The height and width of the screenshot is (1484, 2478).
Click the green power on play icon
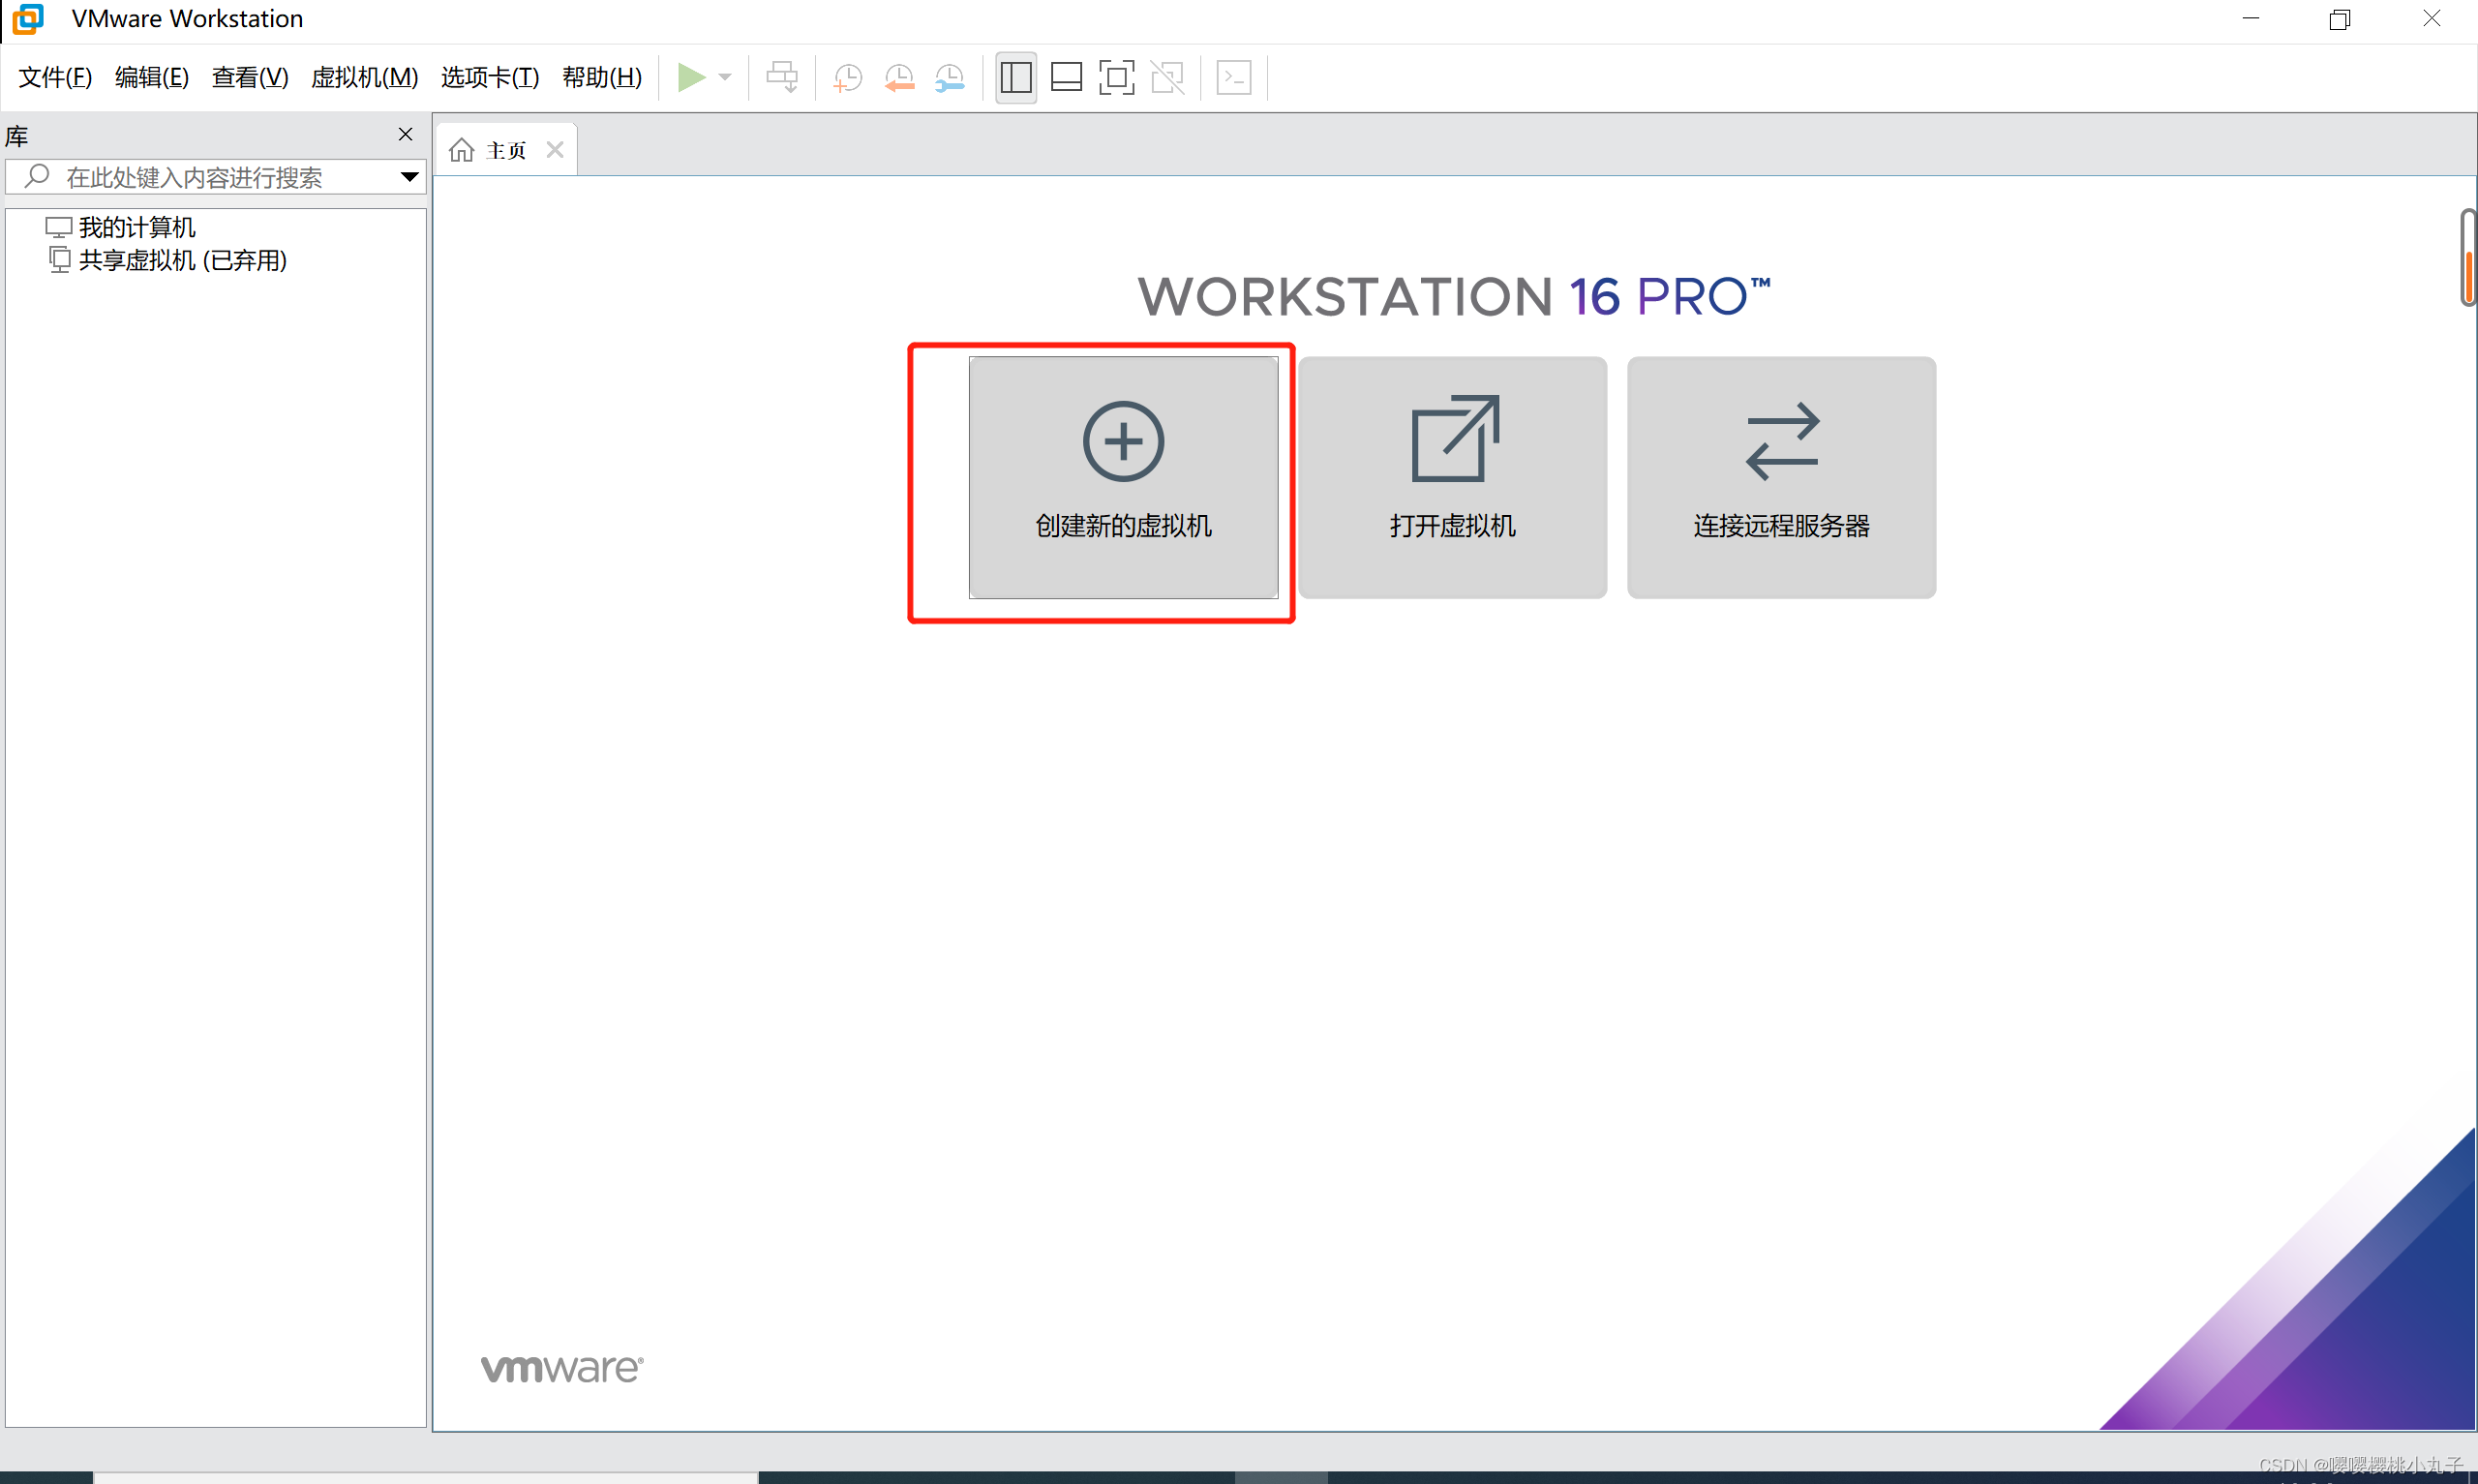[x=691, y=77]
